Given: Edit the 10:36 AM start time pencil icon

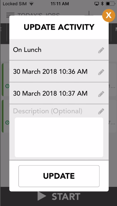Looking at the screenshot, I should click(x=101, y=72).
